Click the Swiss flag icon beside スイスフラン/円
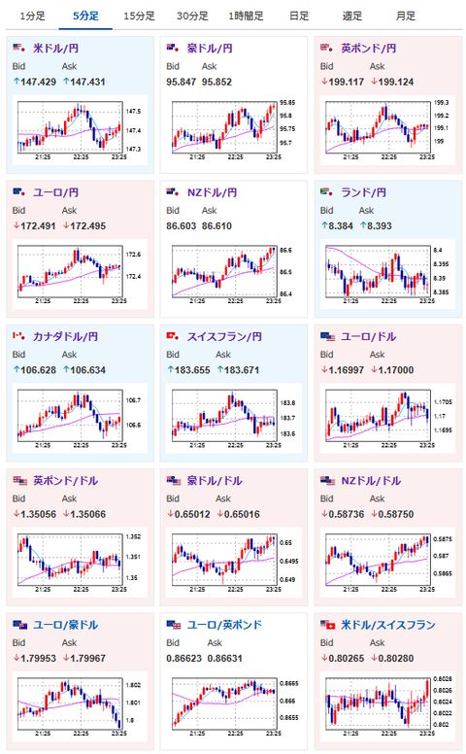The image size is (466, 754). 173,336
